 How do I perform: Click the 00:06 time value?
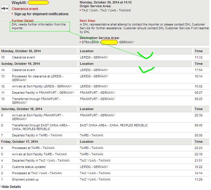pos(198,135)
